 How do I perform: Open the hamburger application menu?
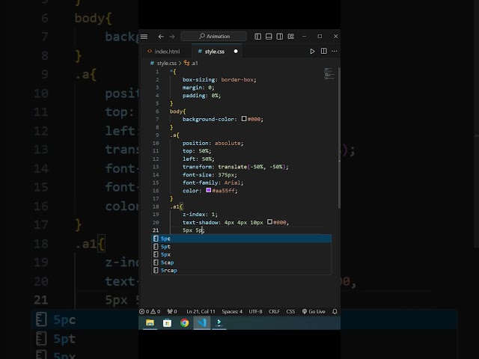[144, 37]
